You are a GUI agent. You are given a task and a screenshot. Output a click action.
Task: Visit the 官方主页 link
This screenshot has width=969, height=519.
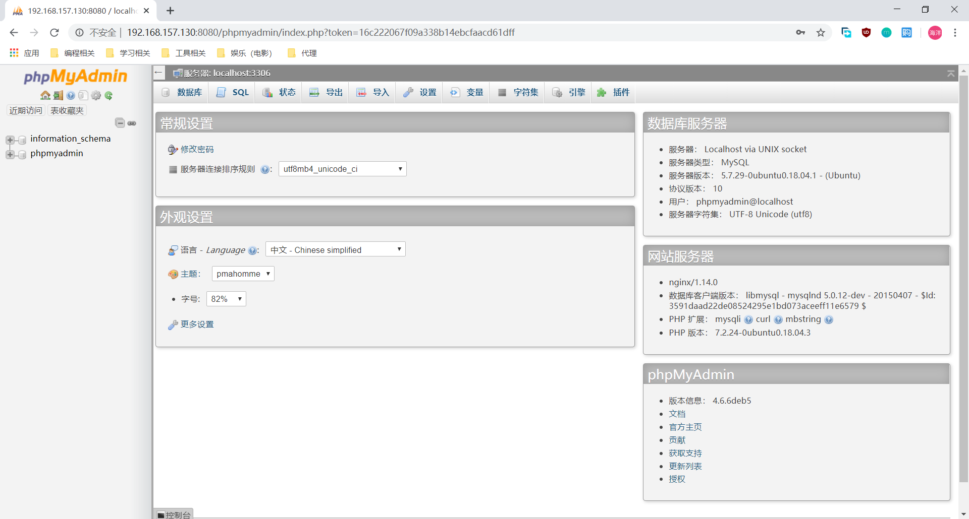(685, 427)
